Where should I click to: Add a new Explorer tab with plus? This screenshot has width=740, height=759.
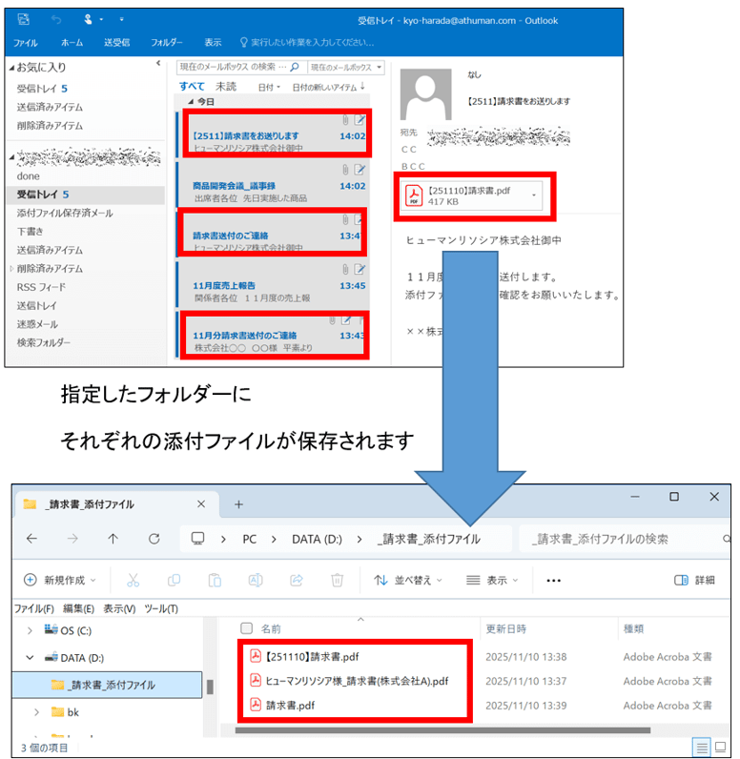238,504
